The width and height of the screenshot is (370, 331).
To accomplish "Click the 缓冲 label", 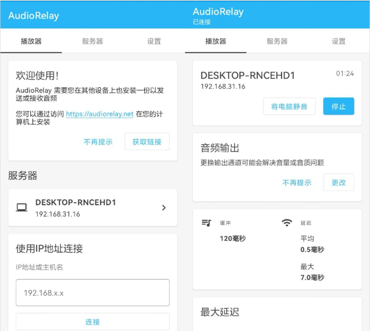I will click(x=225, y=223).
